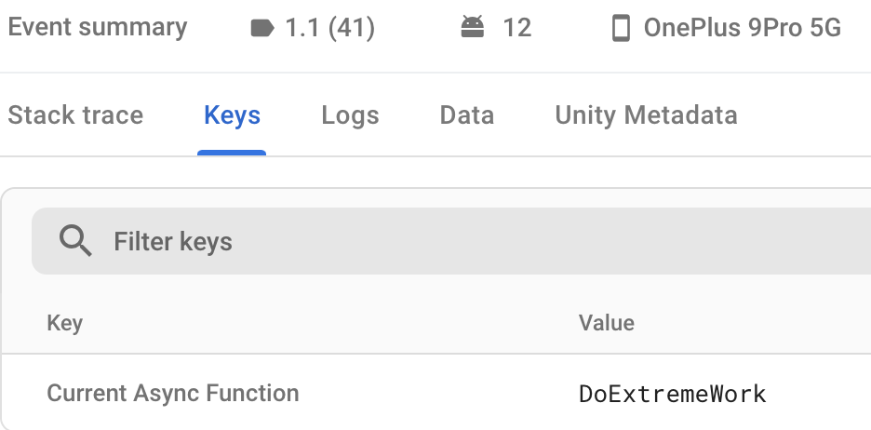Click the Android robot icon
The image size is (871, 430).
tap(473, 28)
